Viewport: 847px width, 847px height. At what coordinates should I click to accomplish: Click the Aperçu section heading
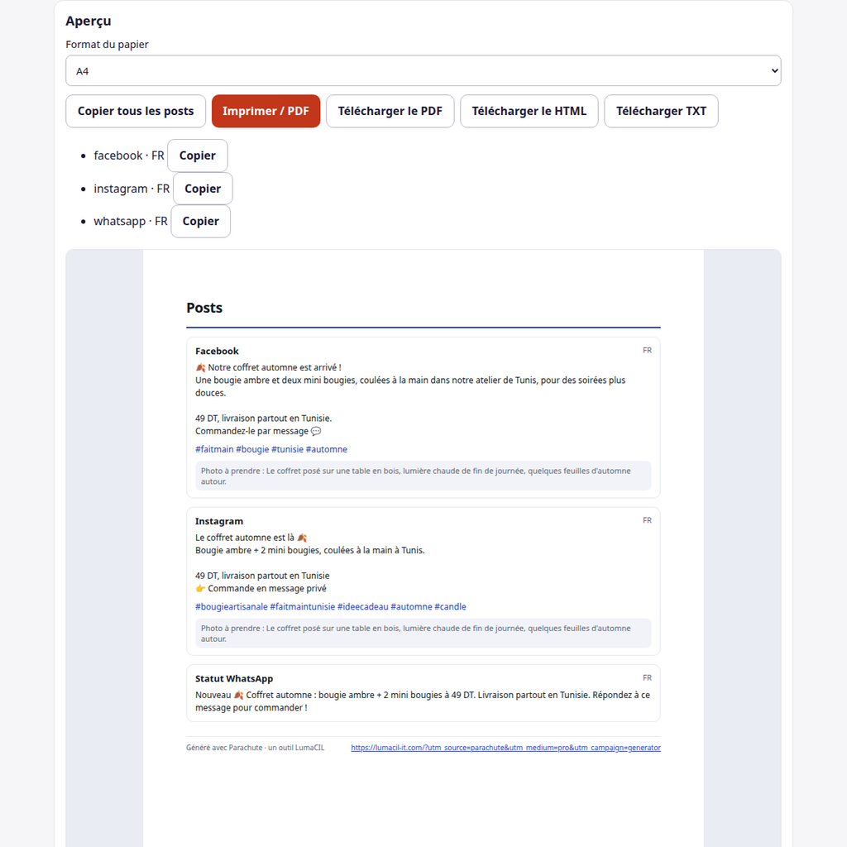(x=89, y=21)
